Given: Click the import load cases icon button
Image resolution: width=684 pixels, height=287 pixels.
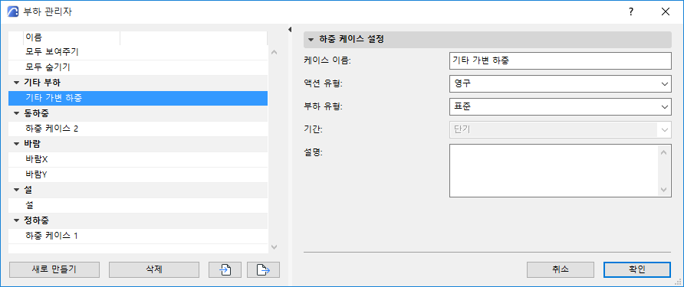Looking at the screenshot, I should tap(225, 269).
